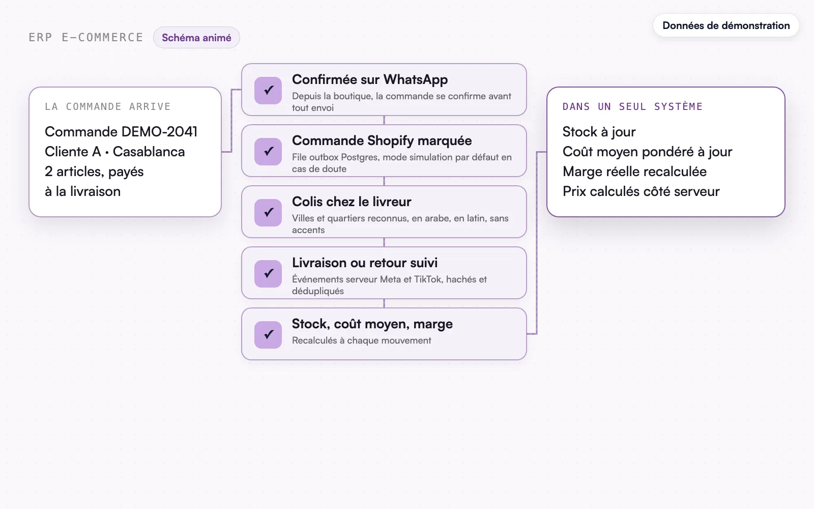Click the checkmark icon beside Colis chez le livreur
Image resolution: width=814 pixels, height=509 pixels.
[268, 212]
